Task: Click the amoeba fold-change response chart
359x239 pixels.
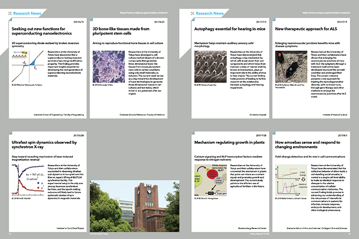Action: coord(291,180)
